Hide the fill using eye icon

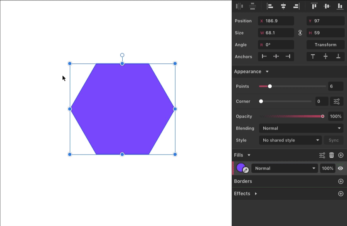(340, 168)
